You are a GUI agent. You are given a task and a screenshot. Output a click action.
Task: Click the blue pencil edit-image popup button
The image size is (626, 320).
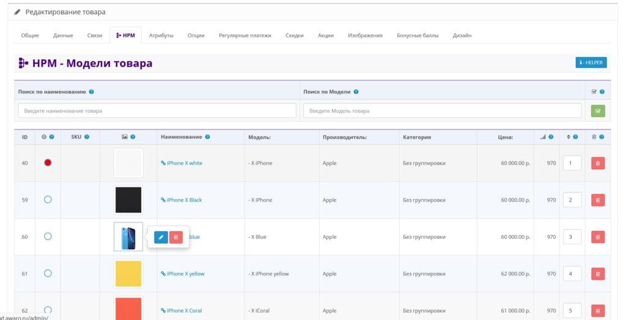(x=161, y=237)
